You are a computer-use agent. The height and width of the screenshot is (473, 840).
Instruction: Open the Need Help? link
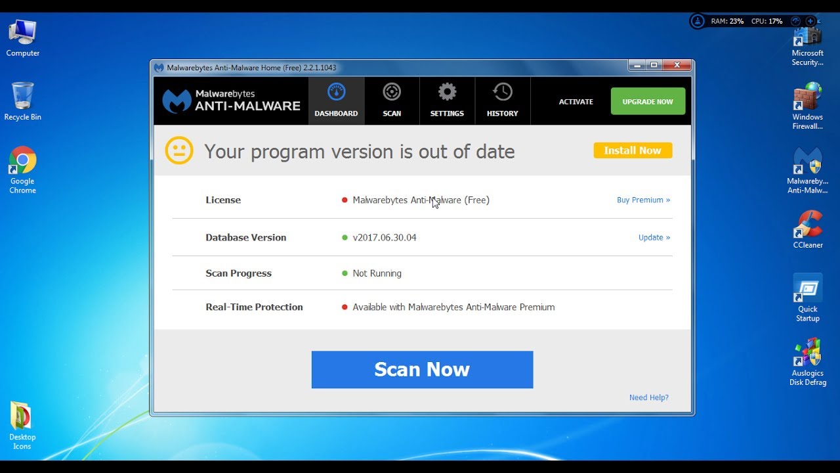tap(648, 397)
